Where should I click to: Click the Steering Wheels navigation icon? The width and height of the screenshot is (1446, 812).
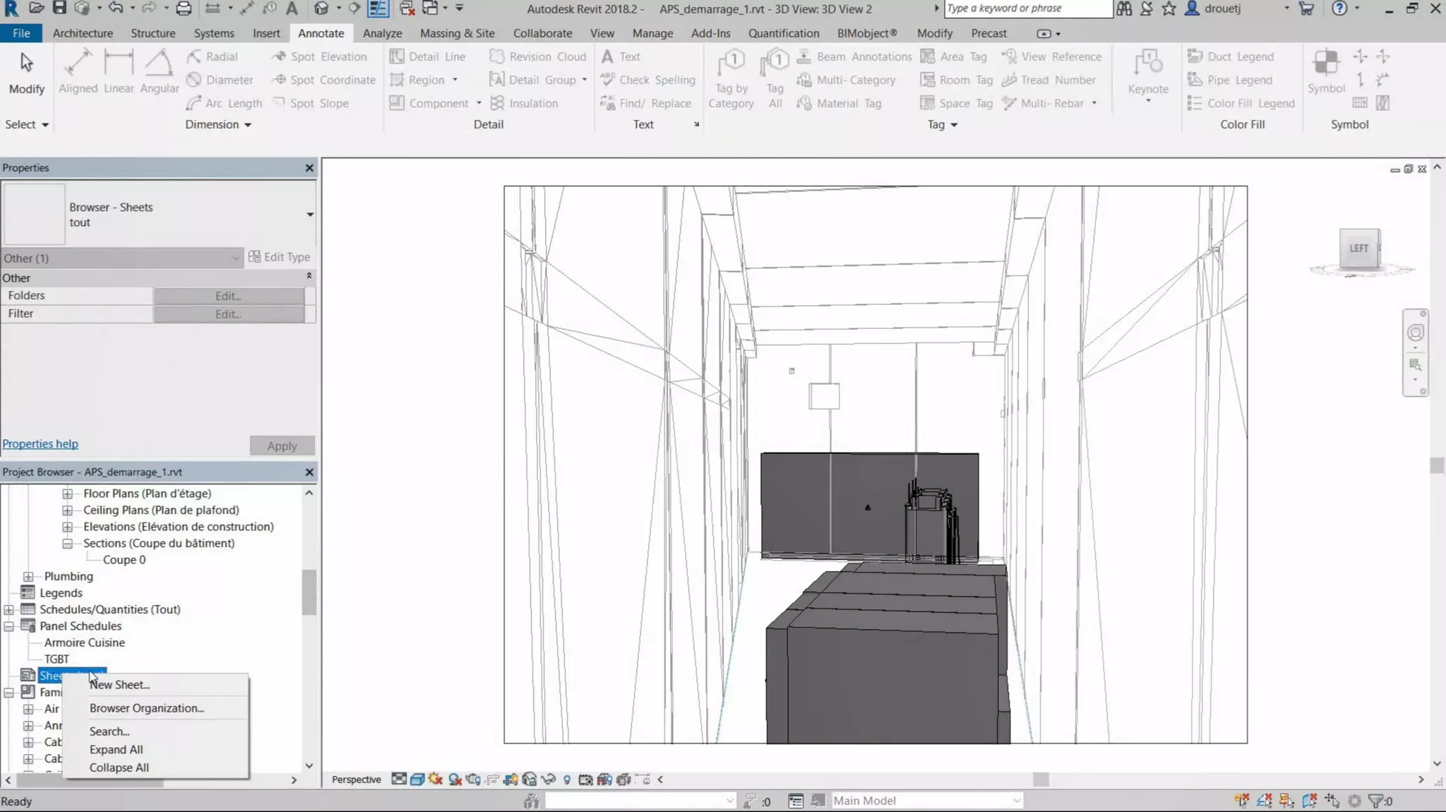point(1415,333)
